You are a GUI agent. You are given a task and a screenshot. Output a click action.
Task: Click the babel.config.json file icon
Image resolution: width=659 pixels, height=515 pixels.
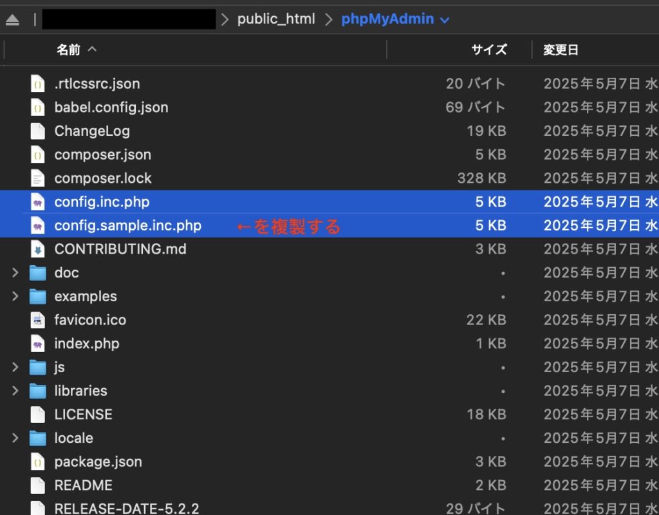pyautogui.click(x=38, y=108)
